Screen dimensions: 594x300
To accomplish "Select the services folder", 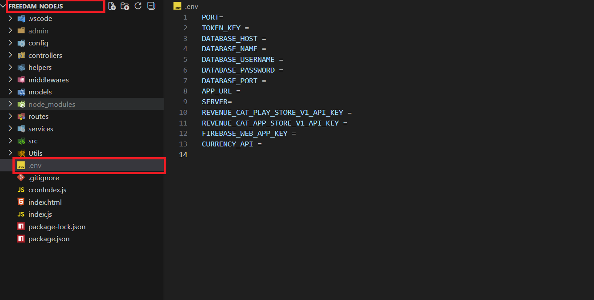I will [x=40, y=129].
